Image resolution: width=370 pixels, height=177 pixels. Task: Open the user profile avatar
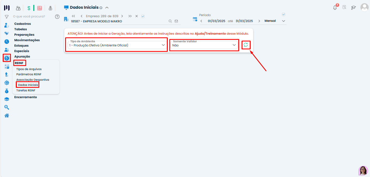click(x=364, y=7)
